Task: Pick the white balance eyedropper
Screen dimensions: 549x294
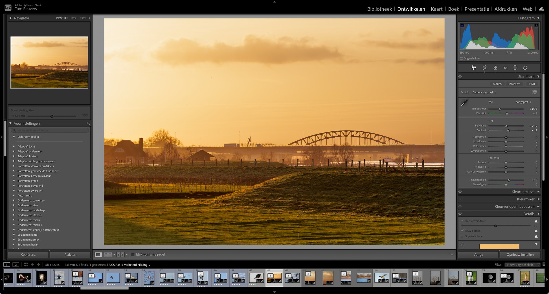Action: pos(464,103)
